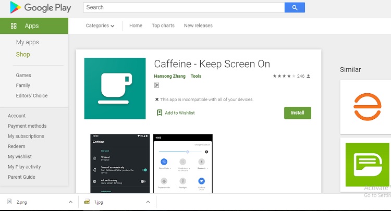Open My wishlist link
This screenshot has width=391, height=211.
click(20, 157)
